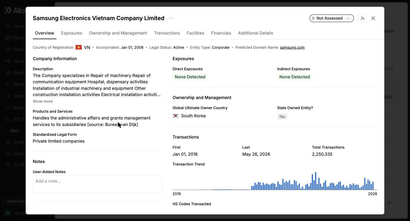
Task: Click the Entity Type Corporate value
Action: pyautogui.click(x=220, y=47)
